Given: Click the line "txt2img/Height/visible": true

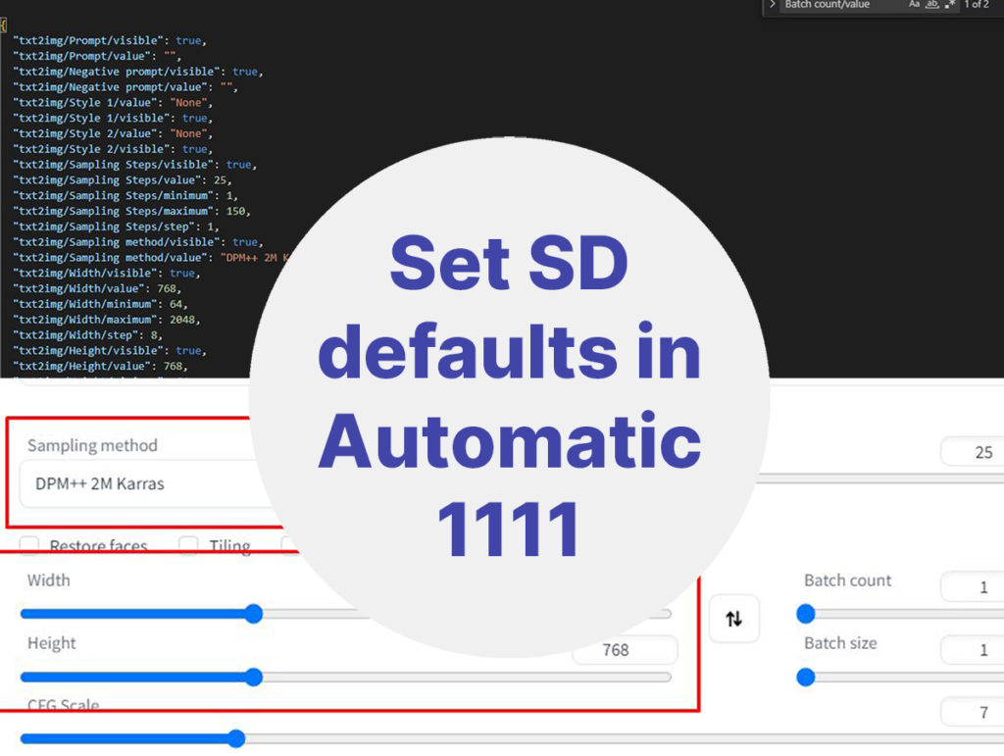Looking at the screenshot, I should pyautogui.click(x=110, y=351).
